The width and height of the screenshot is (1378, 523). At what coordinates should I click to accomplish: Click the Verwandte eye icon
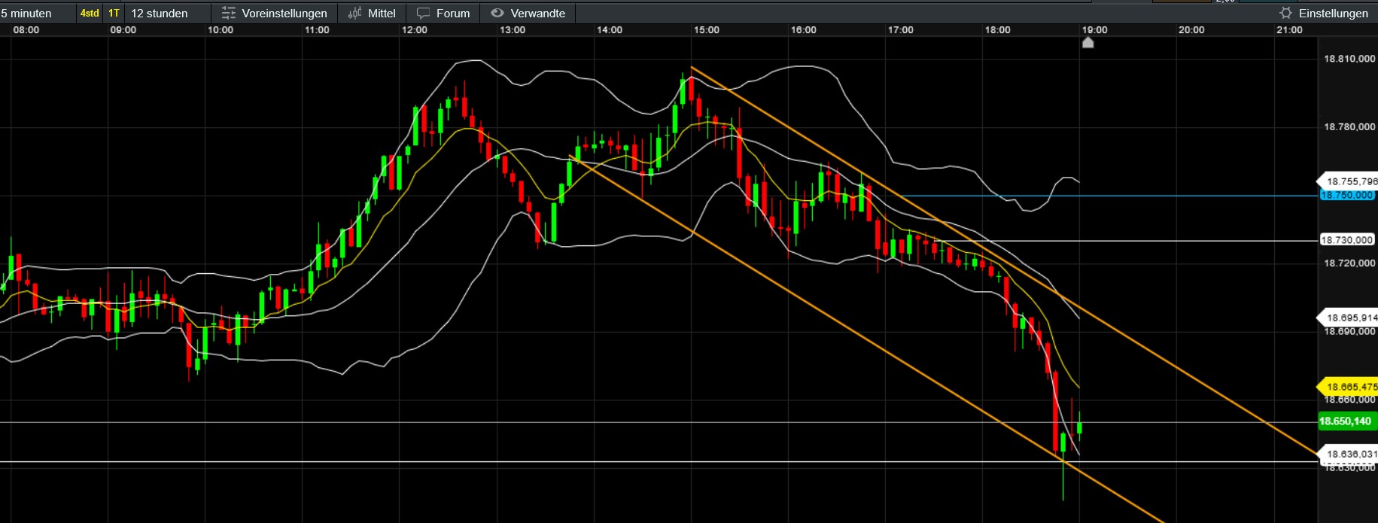(x=497, y=13)
